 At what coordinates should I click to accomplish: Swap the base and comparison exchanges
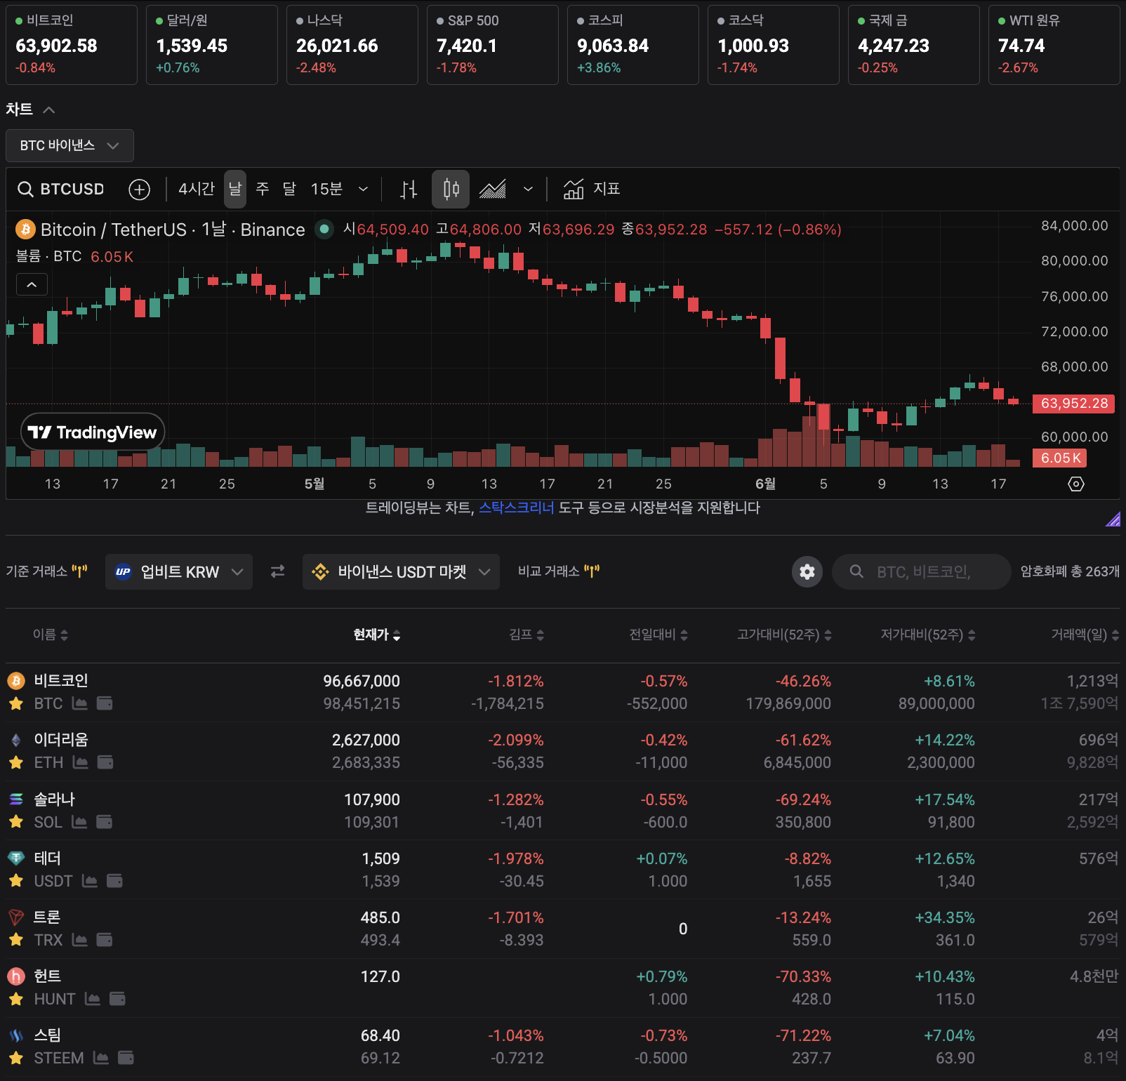point(278,571)
